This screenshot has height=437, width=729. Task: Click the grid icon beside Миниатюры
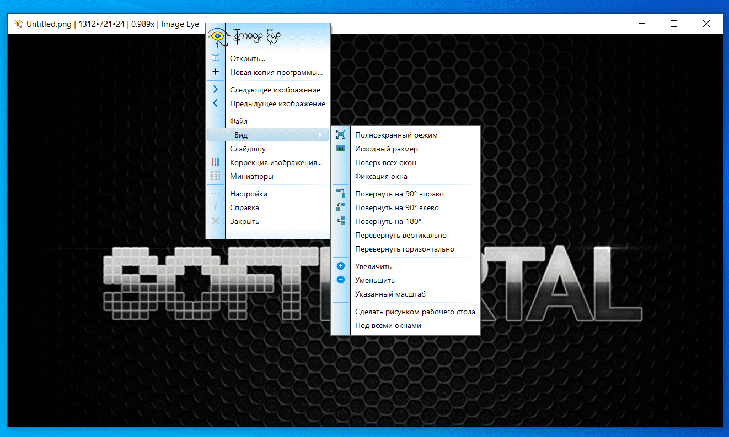tap(216, 176)
